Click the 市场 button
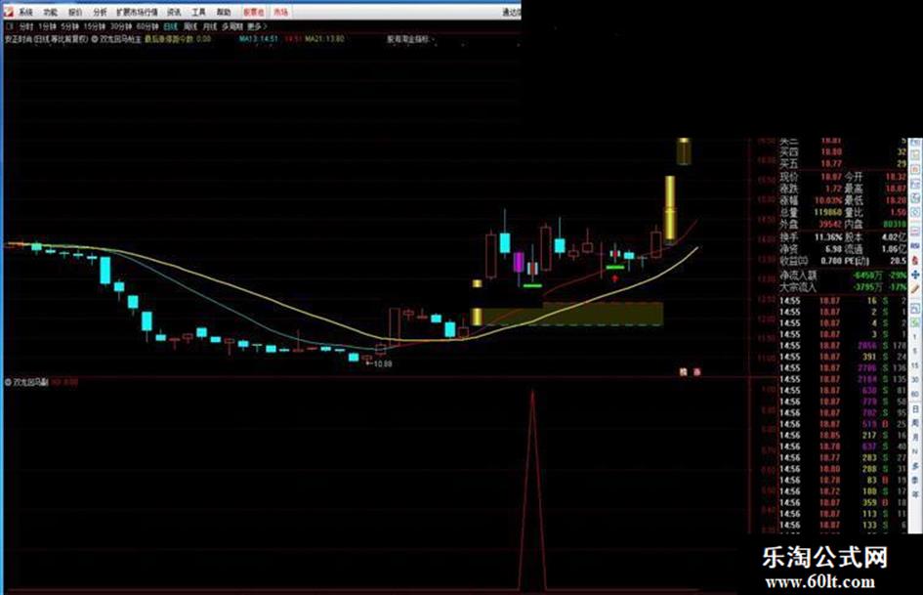Image resolution: width=923 pixels, height=595 pixels. [280, 12]
